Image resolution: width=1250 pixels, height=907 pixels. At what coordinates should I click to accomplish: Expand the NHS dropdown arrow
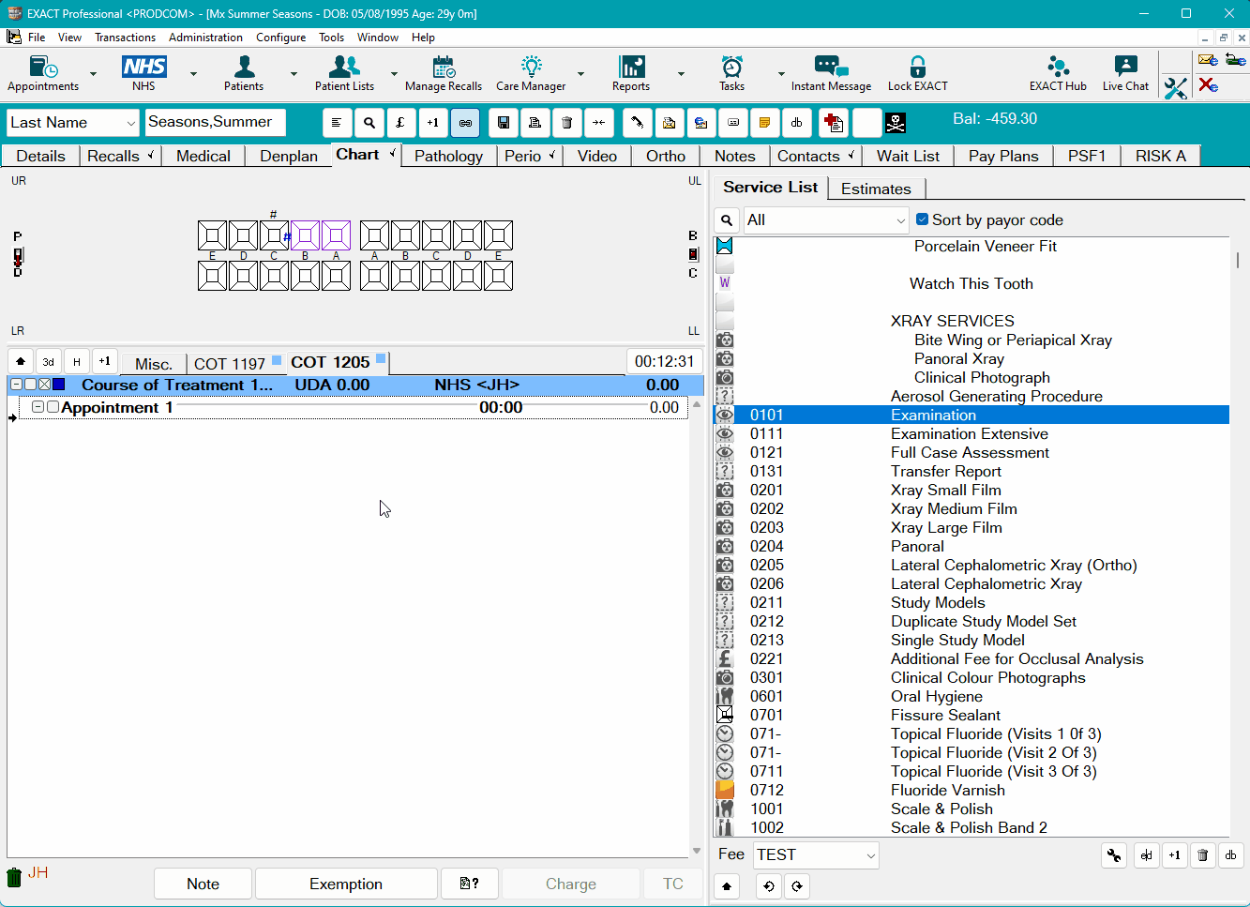pos(193,73)
